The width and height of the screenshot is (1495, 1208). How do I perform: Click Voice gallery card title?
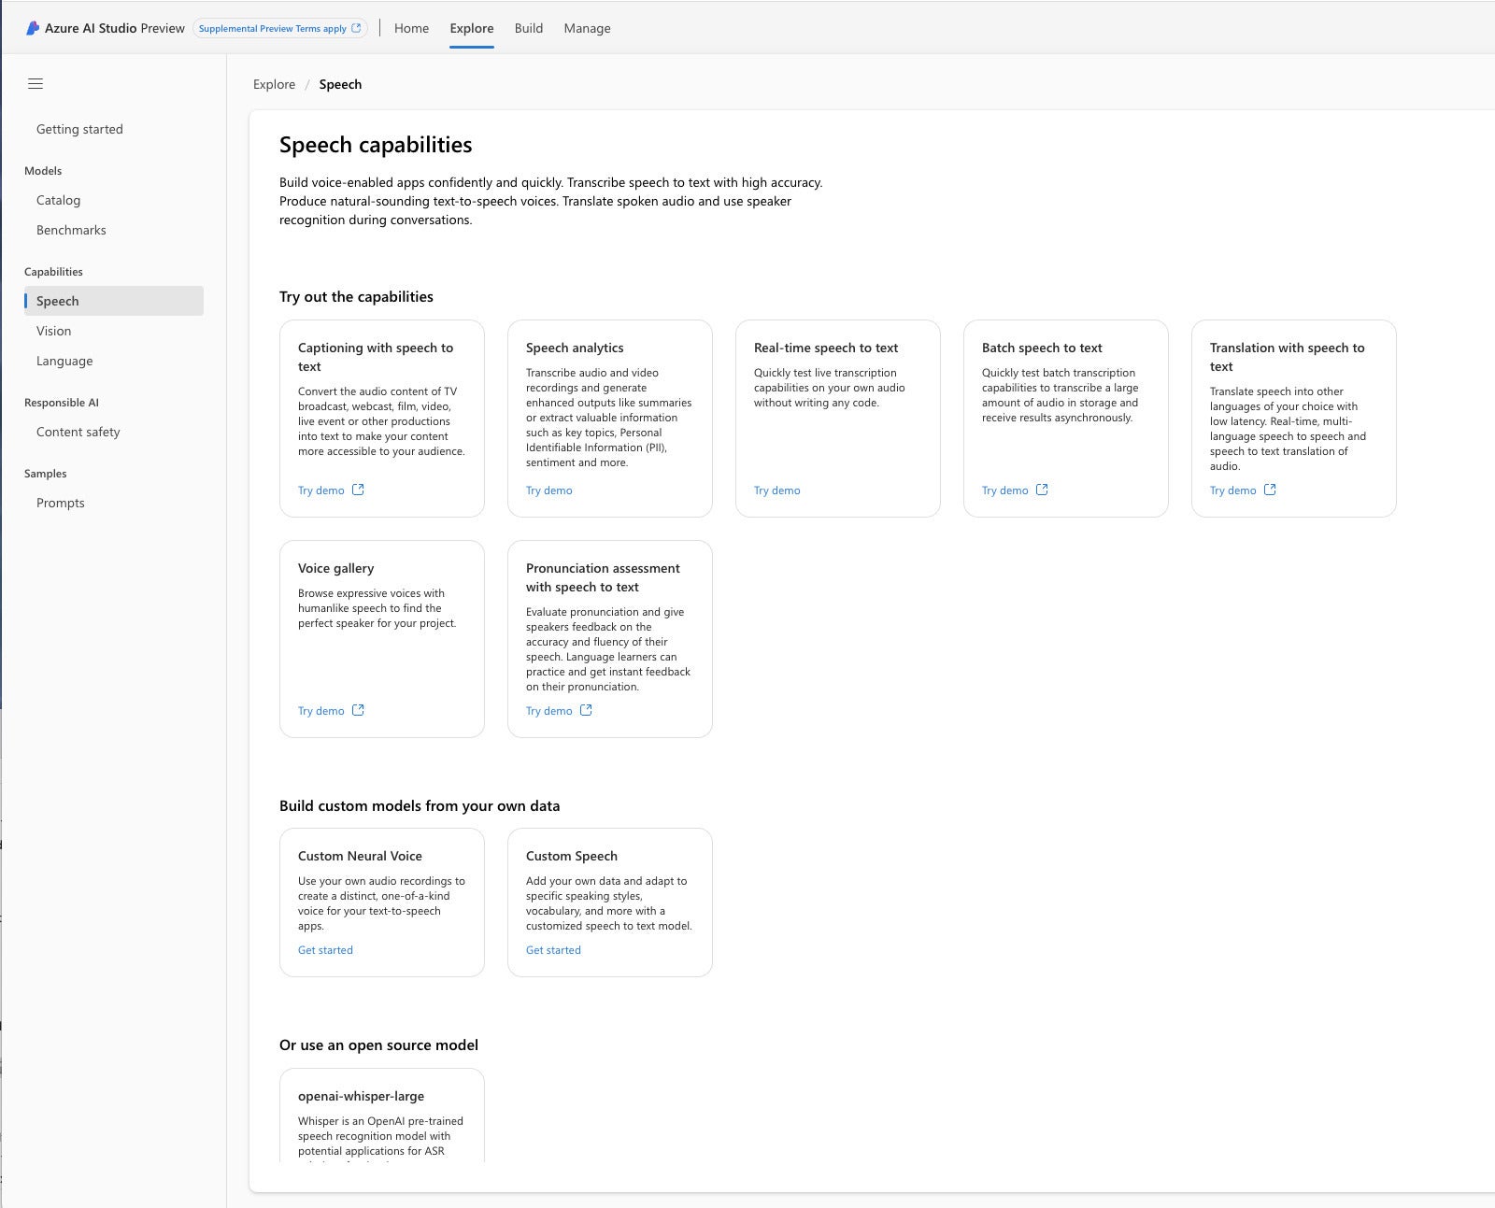[x=335, y=568]
